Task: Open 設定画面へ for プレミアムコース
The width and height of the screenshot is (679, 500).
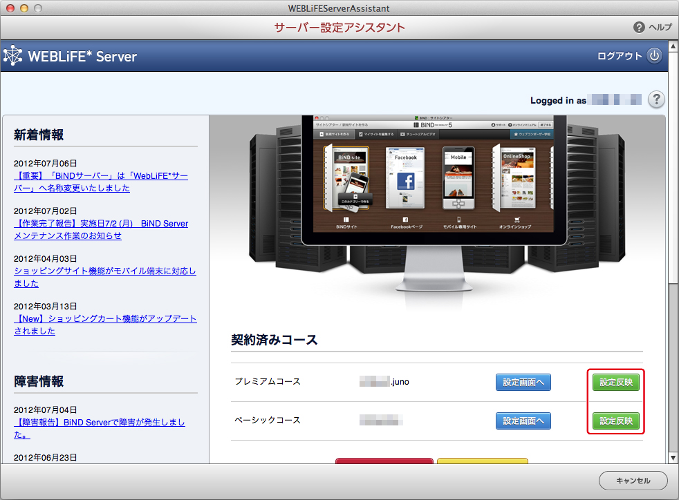Action: pyautogui.click(x=523, y=382)
